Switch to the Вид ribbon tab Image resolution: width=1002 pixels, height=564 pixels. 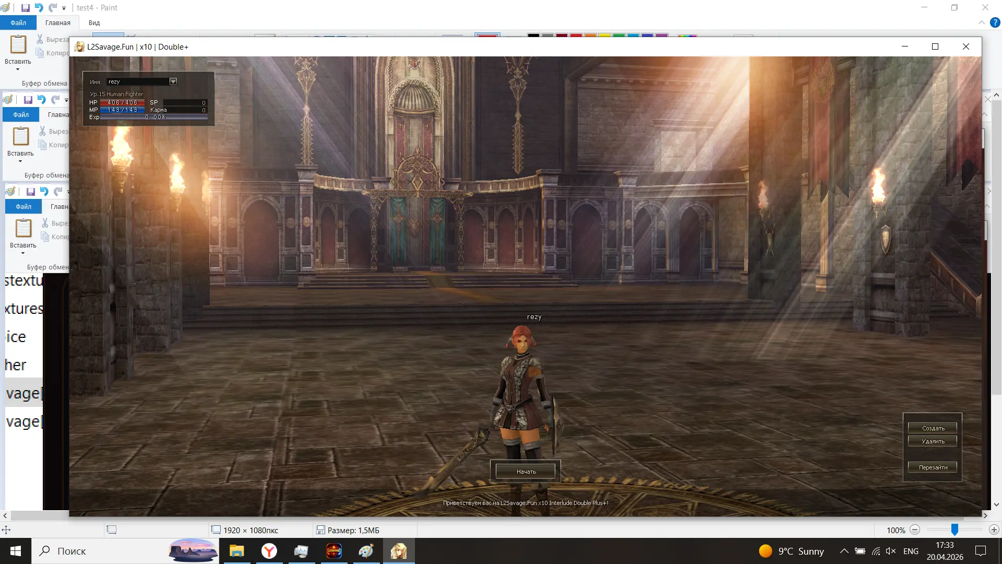(x=94, y=22)
